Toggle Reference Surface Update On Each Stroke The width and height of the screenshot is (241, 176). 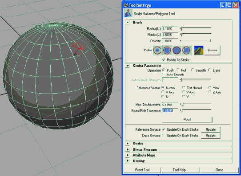point(164,129)
